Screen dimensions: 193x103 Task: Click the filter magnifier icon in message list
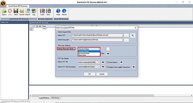click(x=31, y=29)
